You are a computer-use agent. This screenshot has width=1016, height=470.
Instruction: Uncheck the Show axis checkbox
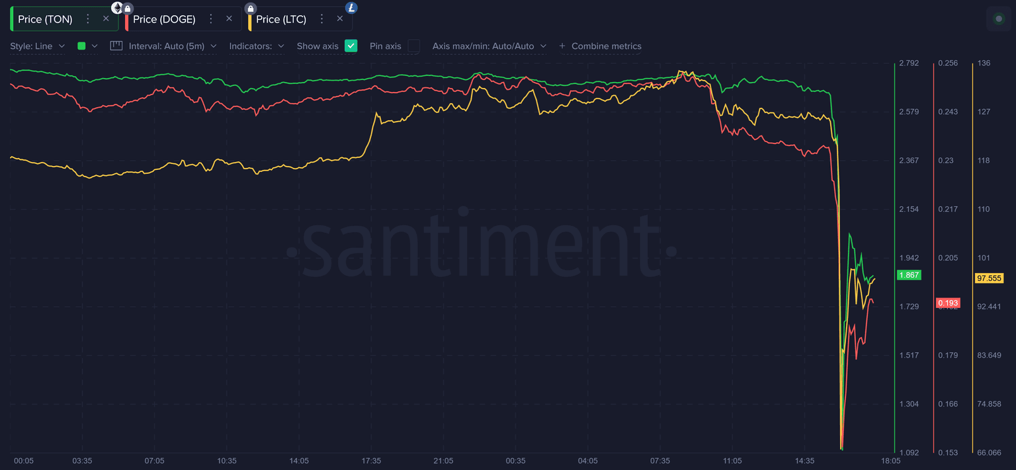coord(351,46)
